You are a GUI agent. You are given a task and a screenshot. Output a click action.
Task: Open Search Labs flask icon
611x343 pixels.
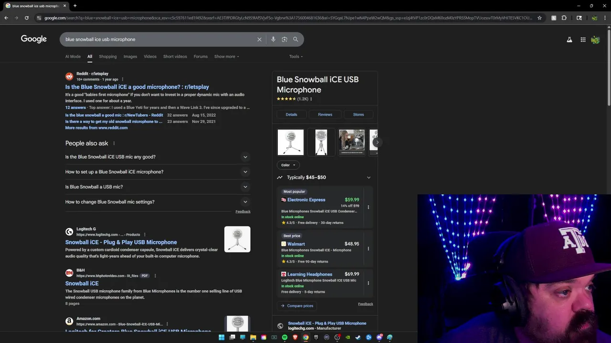(569, 40)
